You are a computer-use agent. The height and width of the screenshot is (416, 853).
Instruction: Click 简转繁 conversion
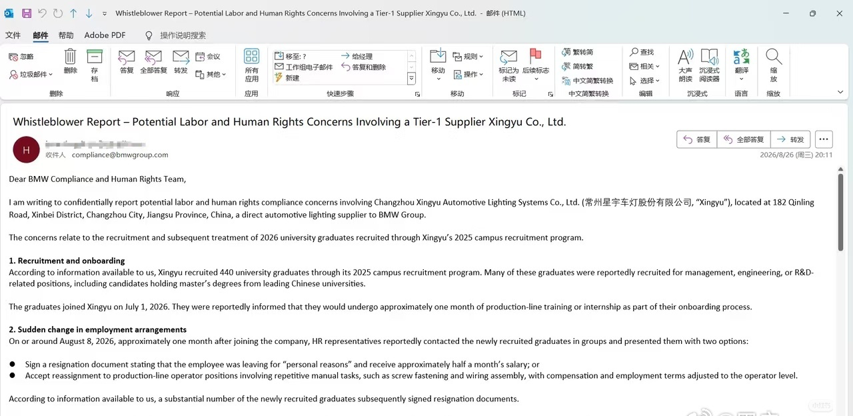pyautogui.click(x=577, y=67)
